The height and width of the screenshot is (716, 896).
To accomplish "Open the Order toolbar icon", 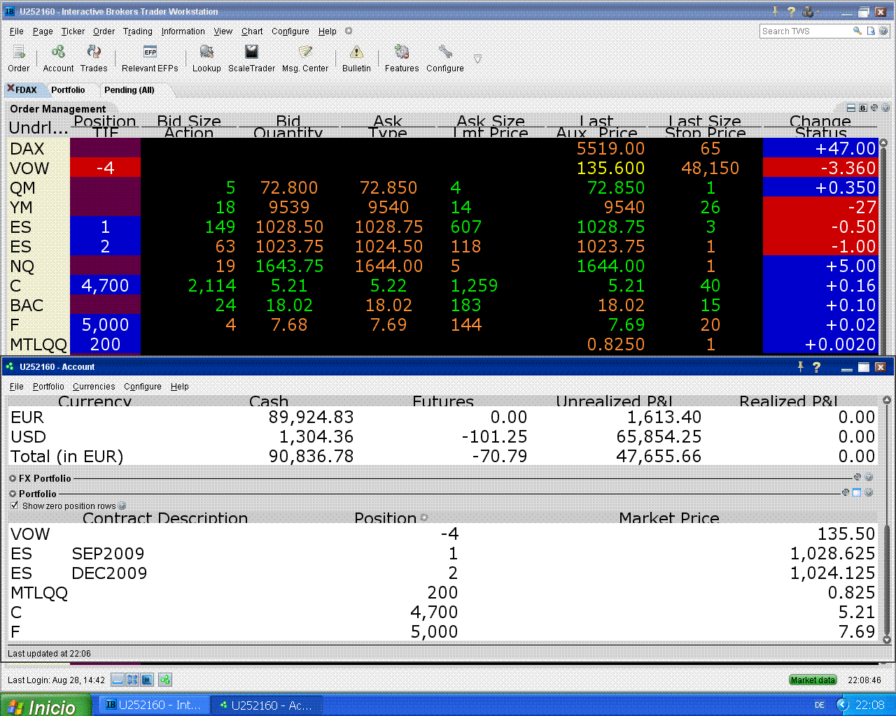I will [x=19, y=53].
